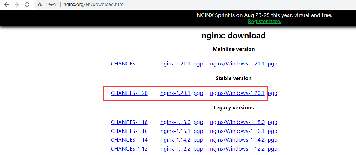Download legacy nginx-1.16.1 source
This screenshot has height=155, width=356.
175,131
